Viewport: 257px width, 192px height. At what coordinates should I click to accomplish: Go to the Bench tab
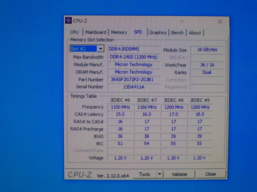(177, 33)
